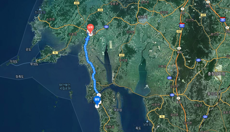230x132 pixels.
Task: Click the route 45 blue badge
Action: coord(198,60)
